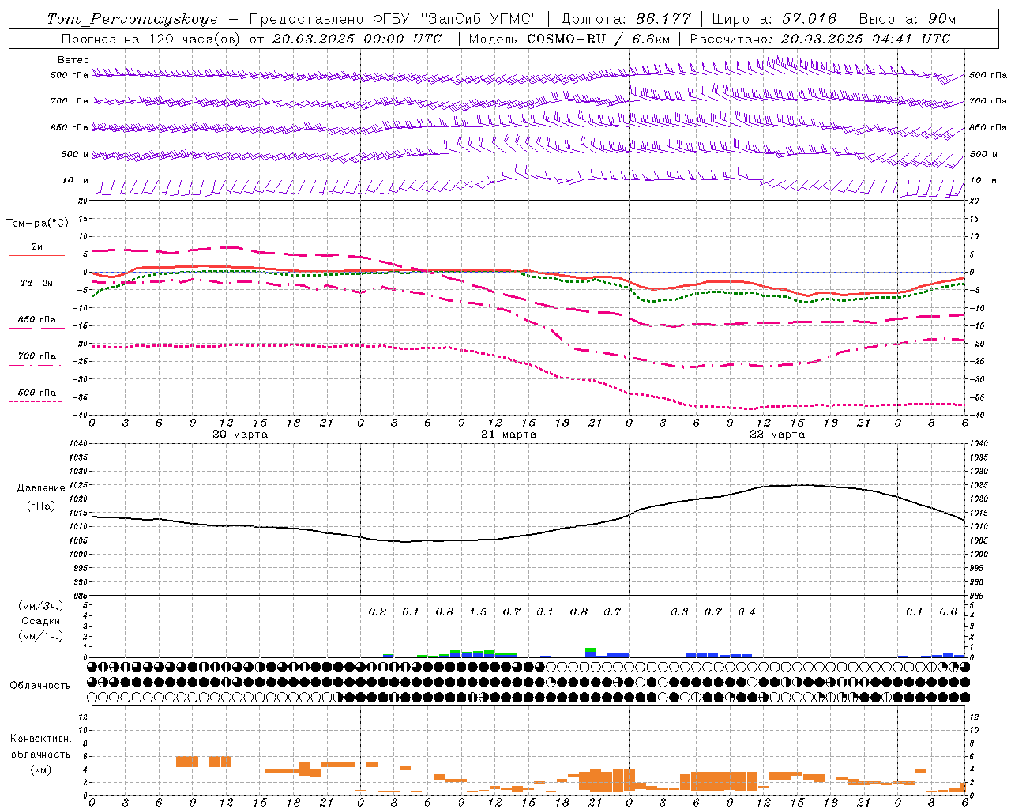This screenshot has width=1011, height=809.
Task: Click the Рассчитано: 20.03.2025 04:41 UTC text
Action: click(x=820, y=39)
